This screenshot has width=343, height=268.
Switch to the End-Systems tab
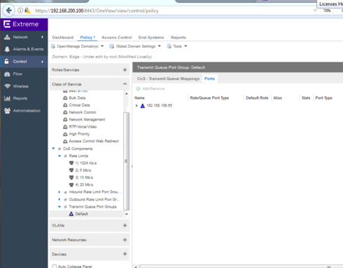click(x=151, y=37)
